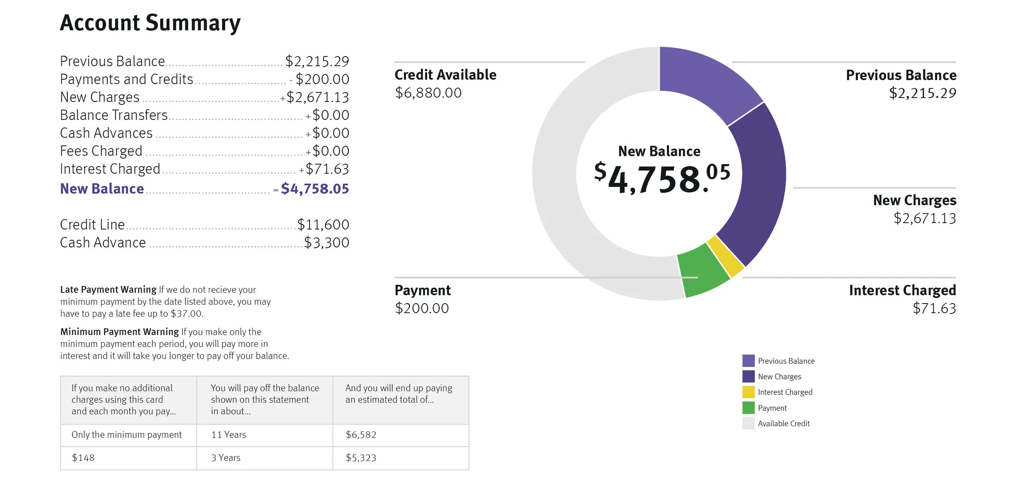Click the $148 payment table cell
The image size is (1016, 488).
[83, 458]
